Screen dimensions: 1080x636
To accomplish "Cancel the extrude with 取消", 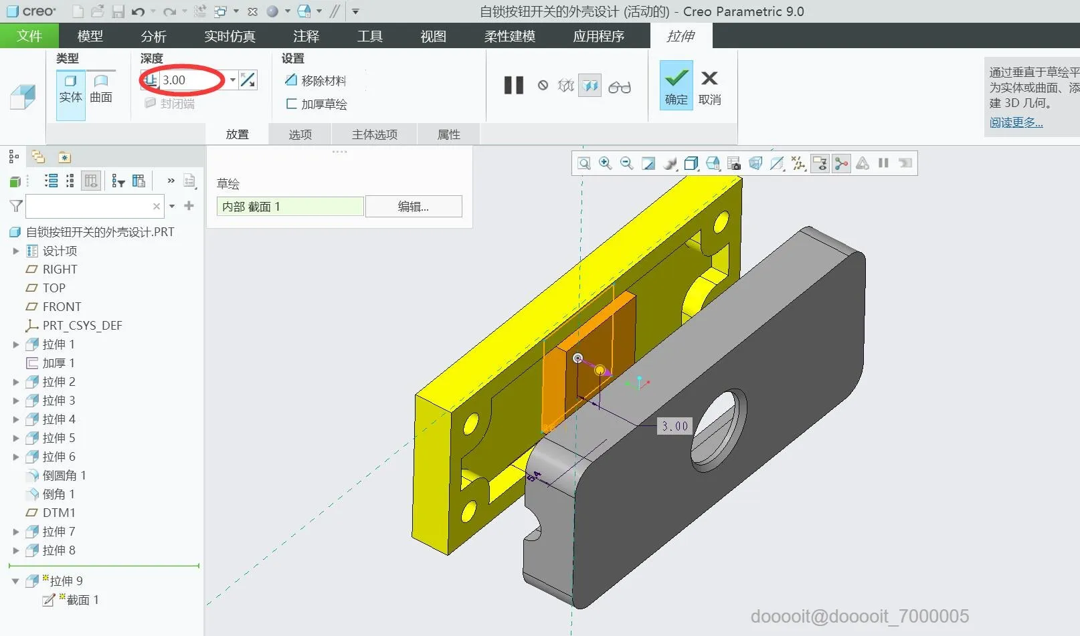I will [710, 87].
